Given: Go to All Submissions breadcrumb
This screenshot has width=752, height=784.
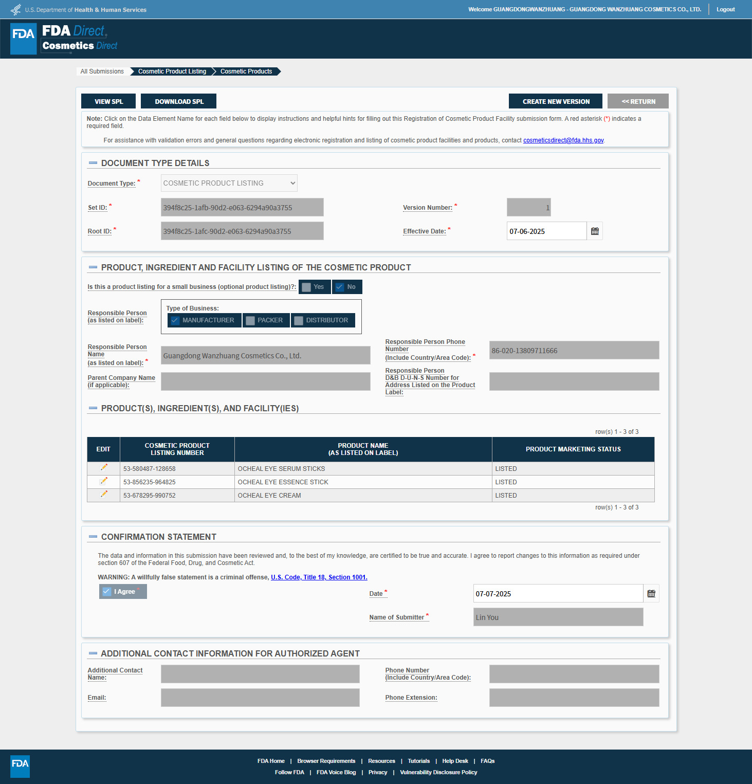Looking at the screenshot, I should coord(102,71).
